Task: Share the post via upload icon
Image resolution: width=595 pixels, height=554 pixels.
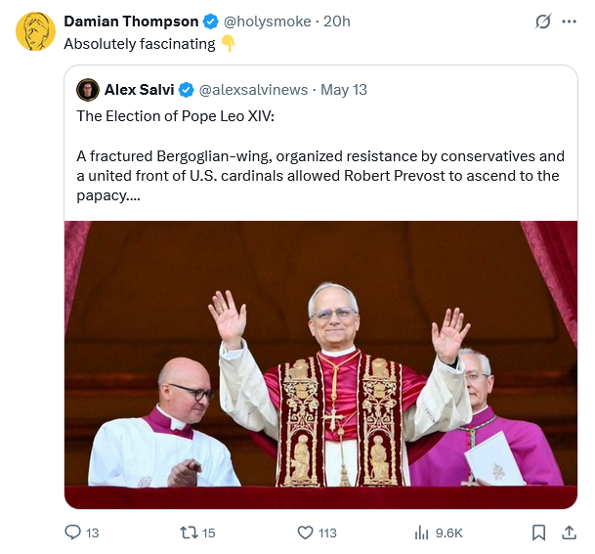Action: [569, 533]
